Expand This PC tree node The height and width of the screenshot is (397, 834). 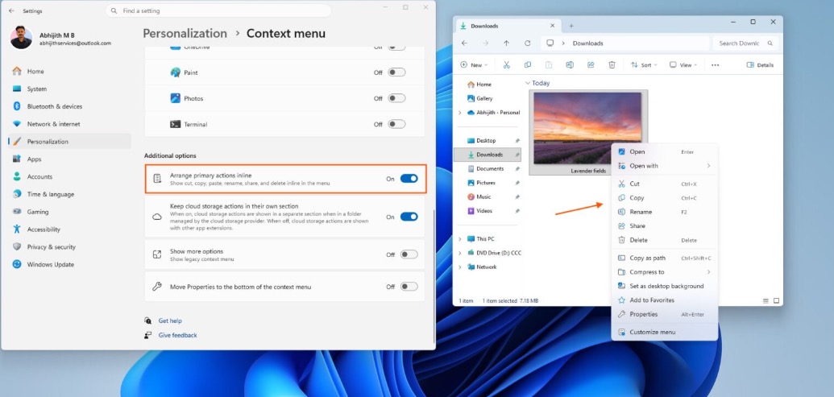460,239
